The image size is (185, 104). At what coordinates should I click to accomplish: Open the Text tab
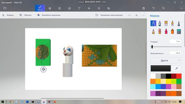(79, 8)
